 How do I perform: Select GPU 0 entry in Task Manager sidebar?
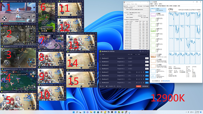coord(158,71)
